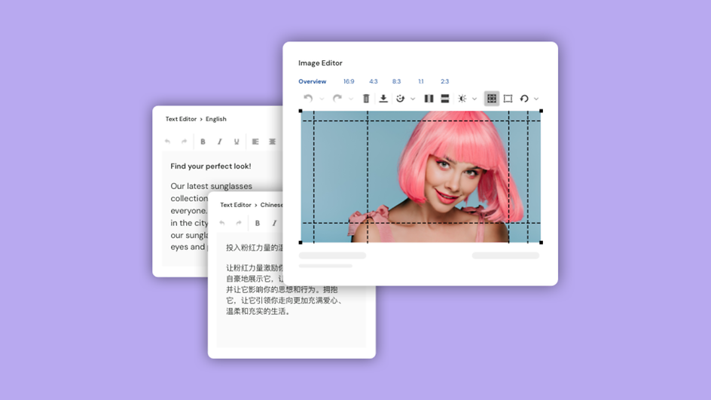Click the download icon in Image Editor toolbar
Screen dimensions: 711x400
click(x=383, y=99)
